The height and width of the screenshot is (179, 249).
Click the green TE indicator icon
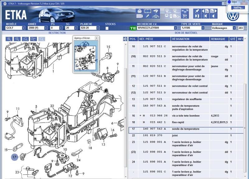tap(133, 28)
